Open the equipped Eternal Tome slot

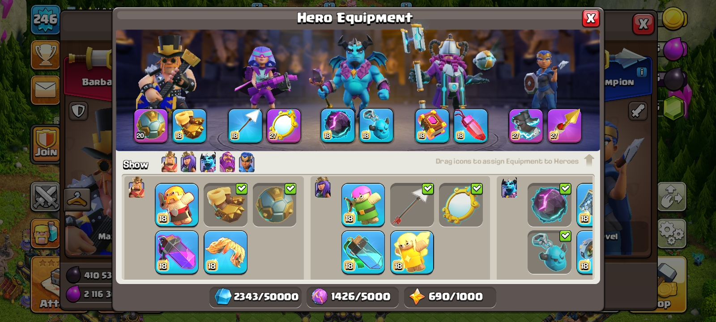click(x=432, y=126)
